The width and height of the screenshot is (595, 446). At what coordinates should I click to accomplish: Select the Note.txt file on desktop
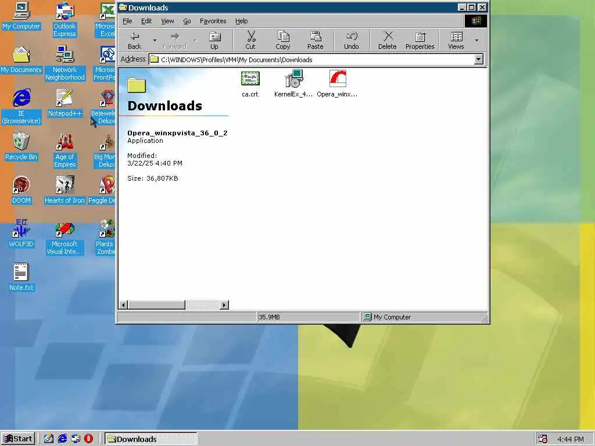coord(21,278)
